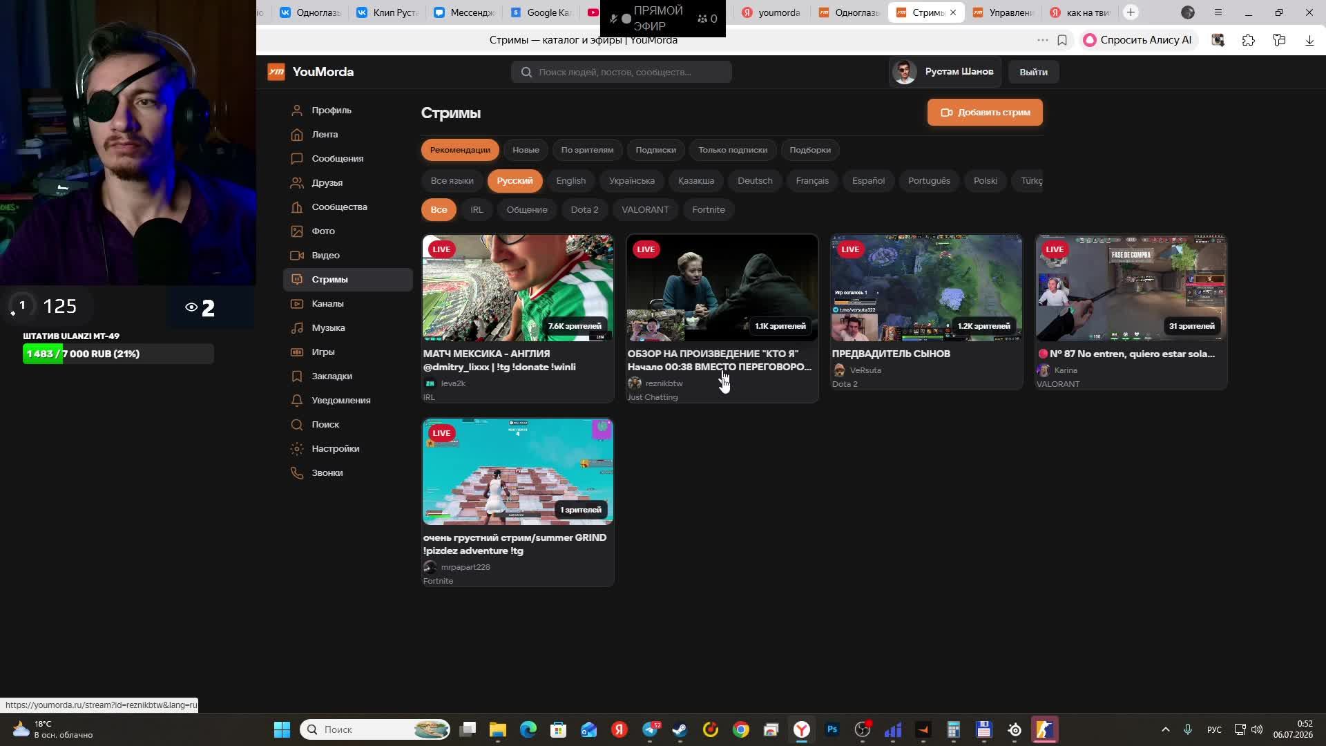The image size is (1326, 746).
Task: Click the Друзья people icon
Action: [297, 183]
